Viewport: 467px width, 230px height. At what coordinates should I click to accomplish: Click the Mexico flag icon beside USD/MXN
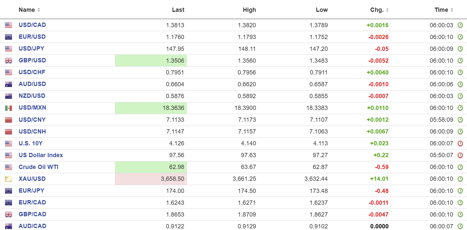9,108
